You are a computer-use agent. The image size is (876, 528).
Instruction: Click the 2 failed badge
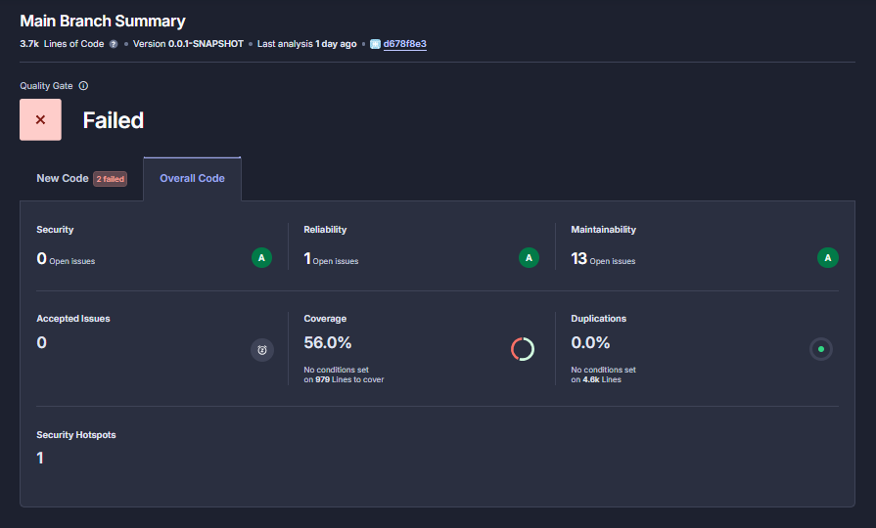coord(111,179)
